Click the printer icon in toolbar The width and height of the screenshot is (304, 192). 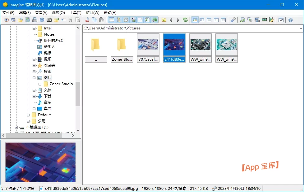point(35,20)
